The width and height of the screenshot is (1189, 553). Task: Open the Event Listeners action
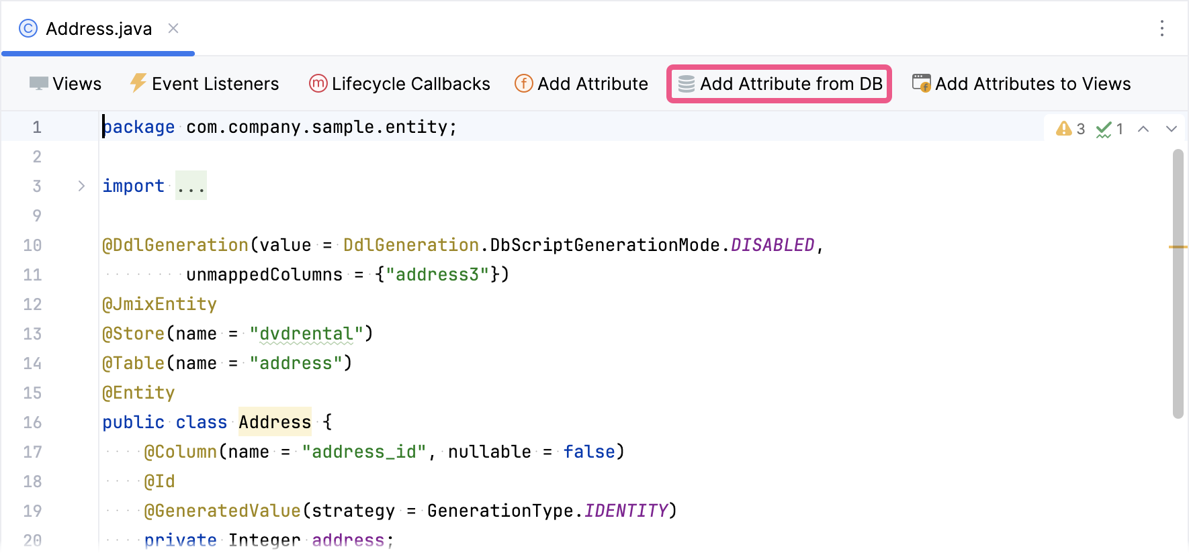pyautogui.click(x=215, y=84)
